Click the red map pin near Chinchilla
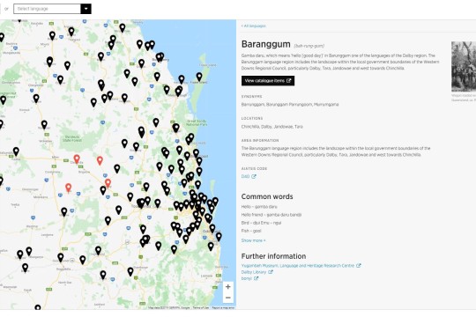The image size is (476, 317). (x=77, y=159)
